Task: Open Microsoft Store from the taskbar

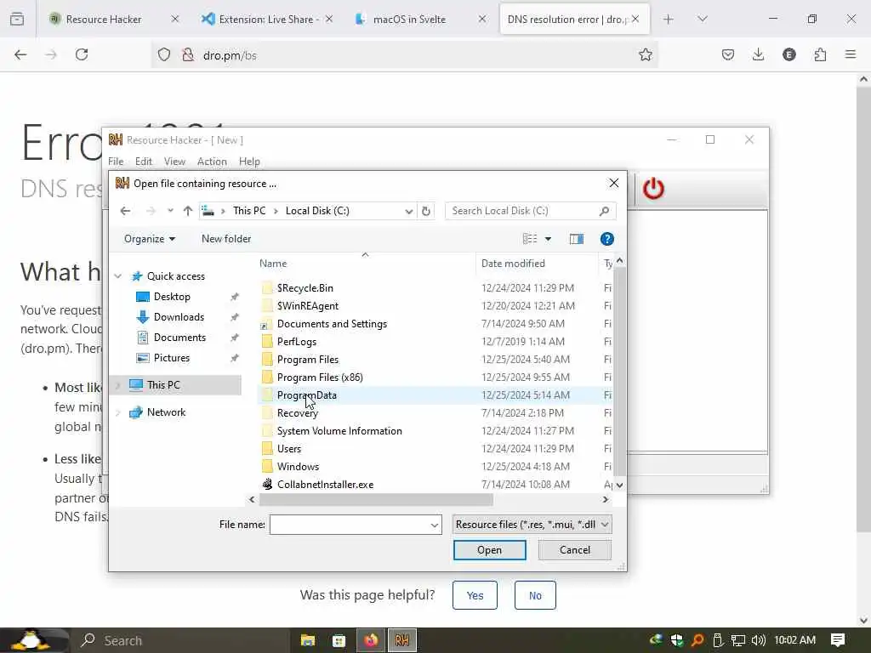Action: pos(339,640)
